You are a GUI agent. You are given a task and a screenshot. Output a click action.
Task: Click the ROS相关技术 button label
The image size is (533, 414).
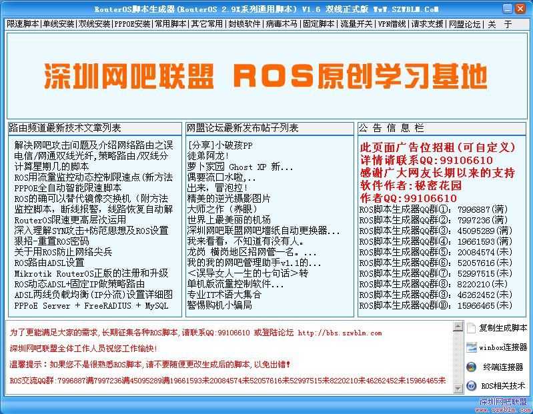[x=503, y=386]
